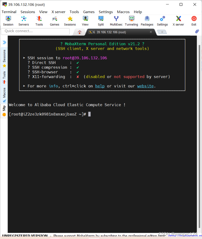Viewport: 202px width, 239px height.
Task: Expand the sidebar with double-chevron arrow
Action: point(4,42)
